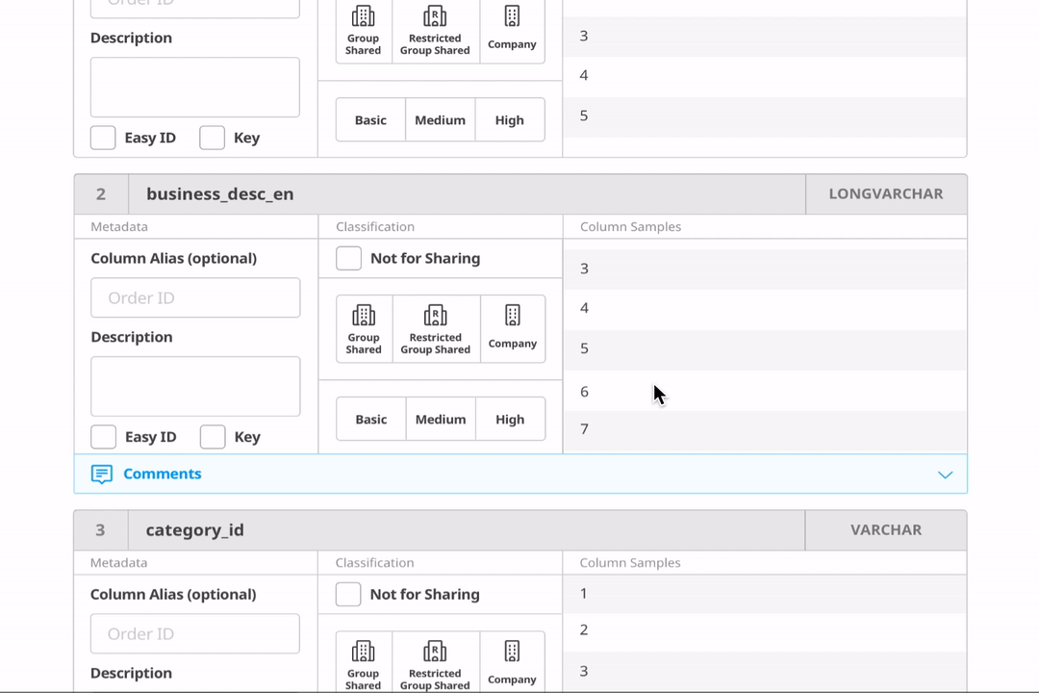Select sample row 7 in business_desc_en samples
This screenshot has height=693, width=1039.
pos(765,431)
